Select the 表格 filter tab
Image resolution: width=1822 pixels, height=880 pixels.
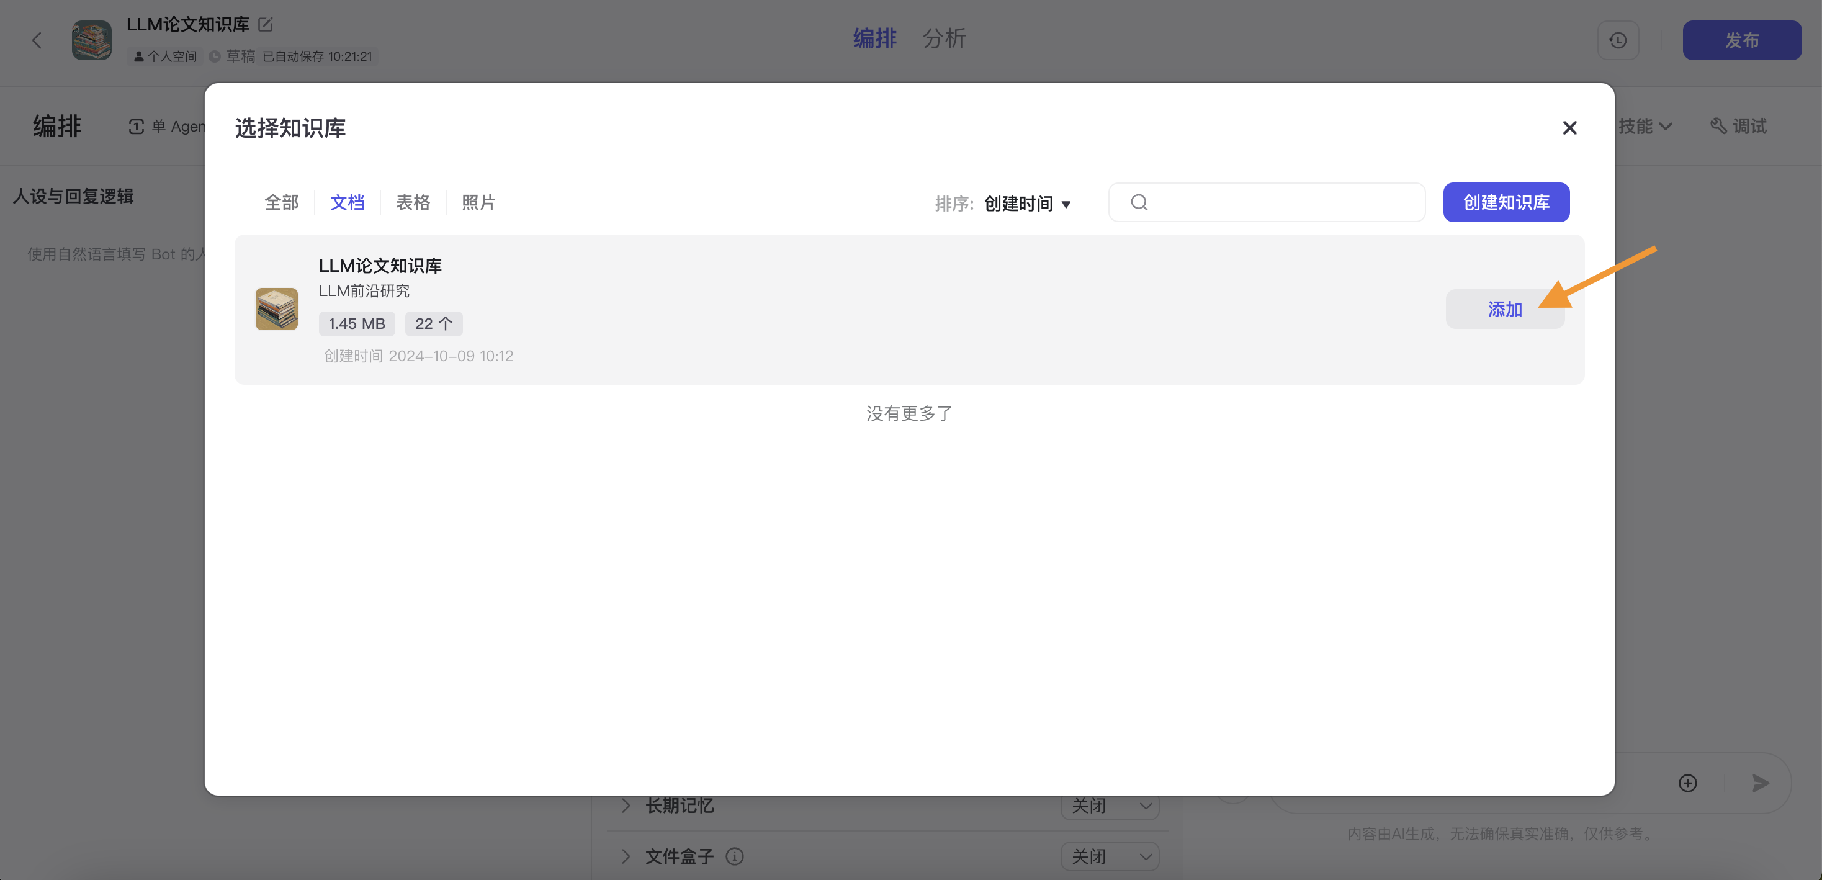coord(413,202)
